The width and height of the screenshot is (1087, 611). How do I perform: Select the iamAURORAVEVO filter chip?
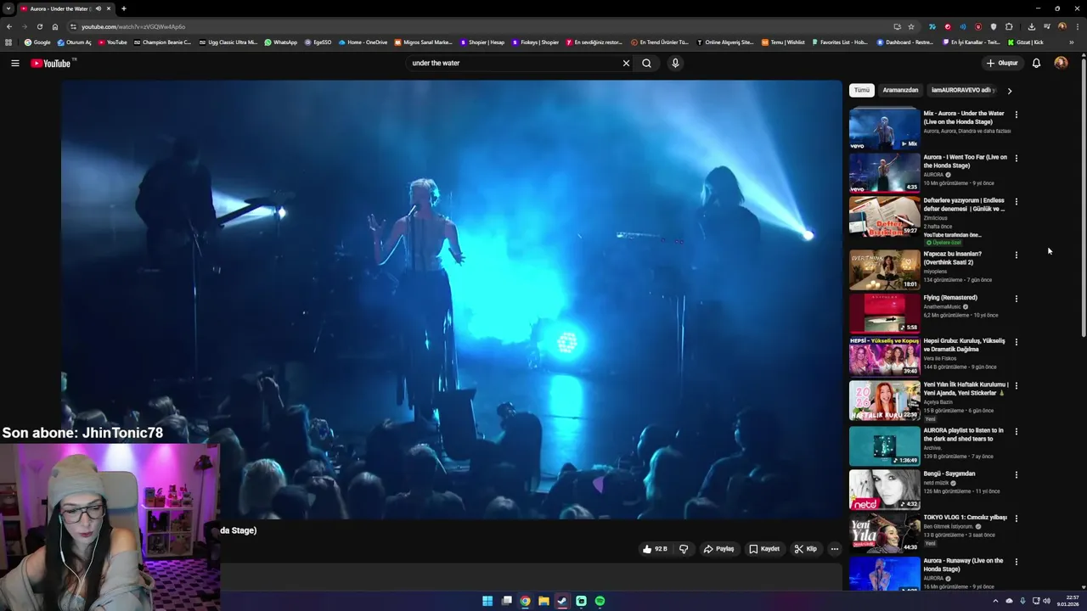click(962, 90)
